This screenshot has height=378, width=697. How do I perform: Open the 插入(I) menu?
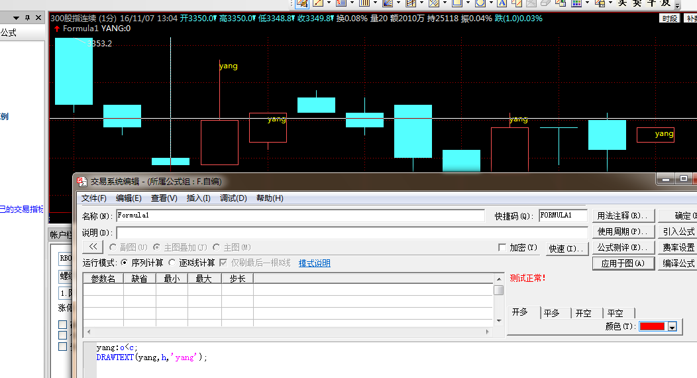pos(199,198)
